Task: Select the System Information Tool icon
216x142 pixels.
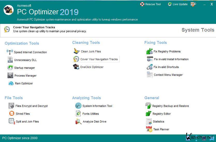Action: click(x=78, y=106)
